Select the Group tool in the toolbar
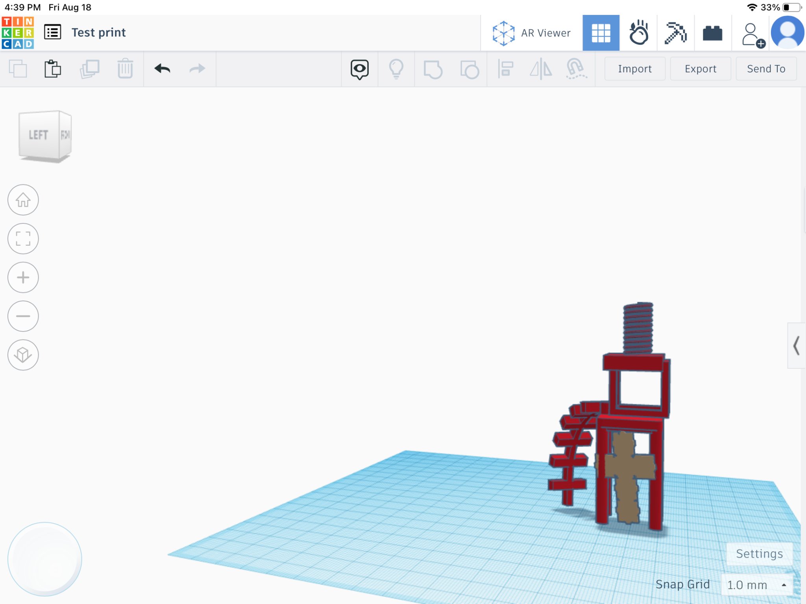Screen dimensions: 806x604 (x=433, y=69)
